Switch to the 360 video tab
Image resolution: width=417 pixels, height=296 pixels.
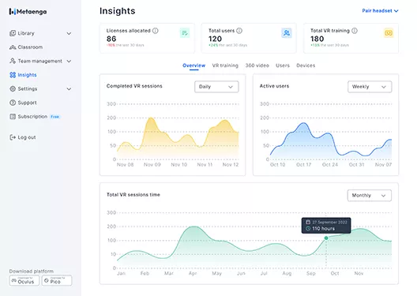click(x=257, y=66)
